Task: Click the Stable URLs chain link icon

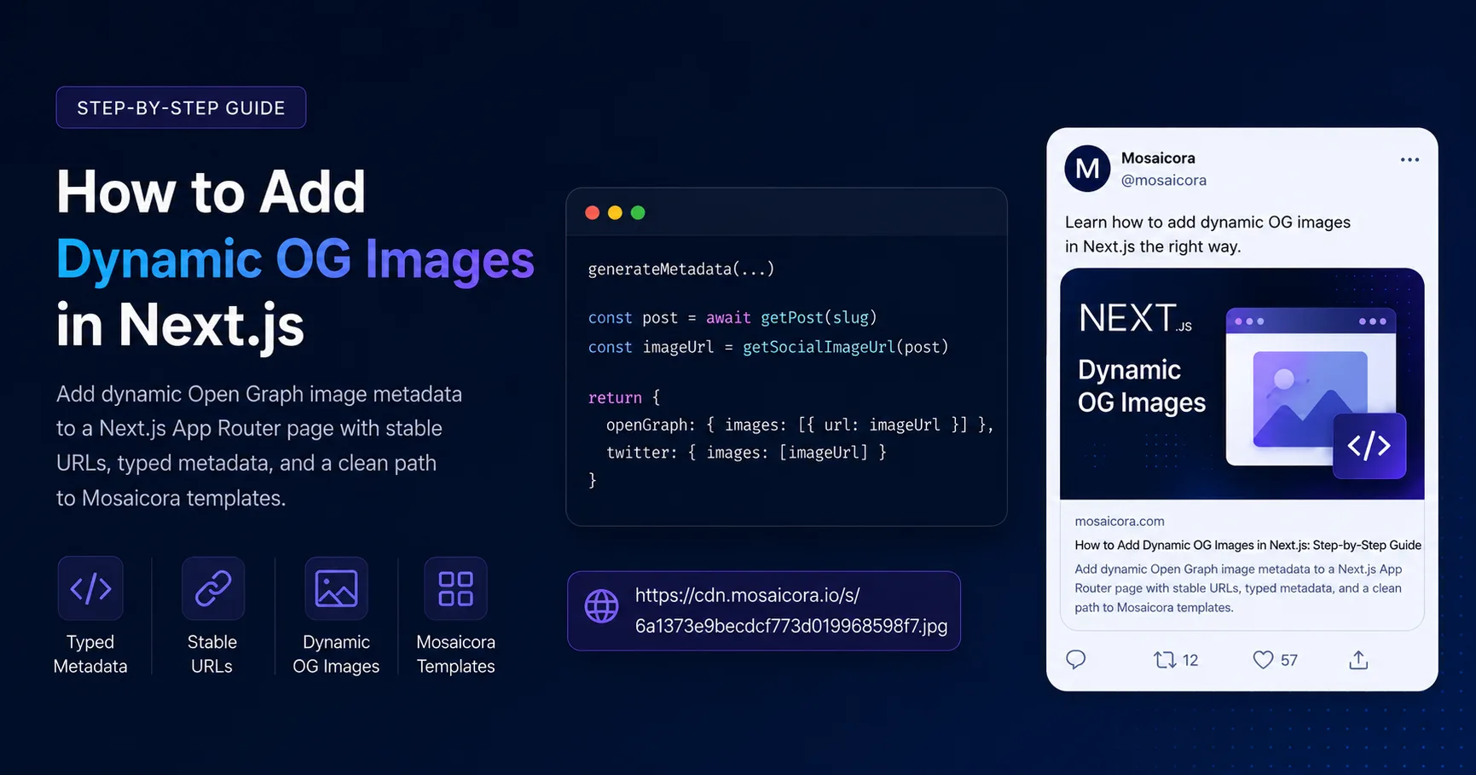Action: click(212, 588)
